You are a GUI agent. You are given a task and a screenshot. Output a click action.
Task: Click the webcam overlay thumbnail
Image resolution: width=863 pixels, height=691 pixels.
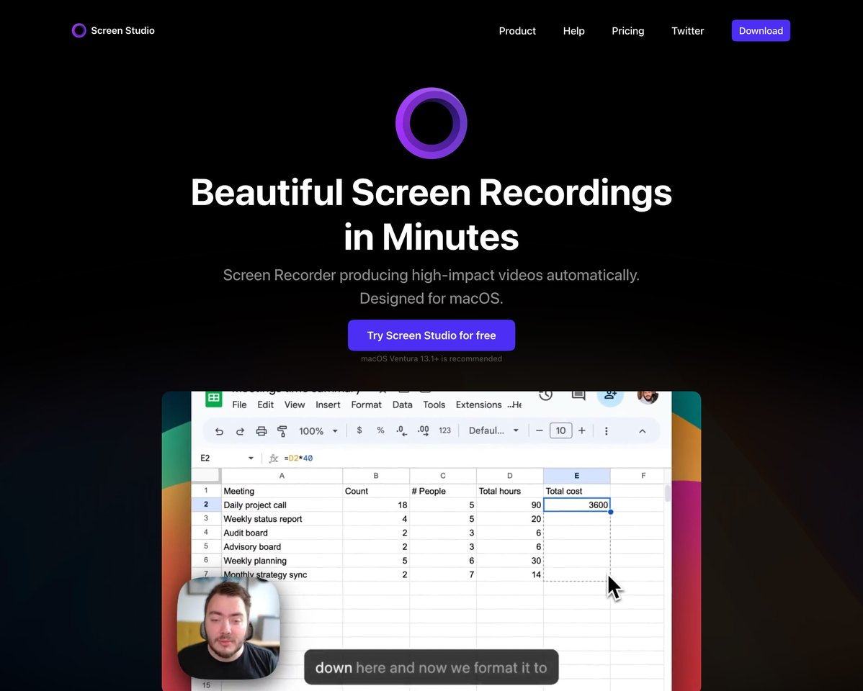(x=228, y=627)
